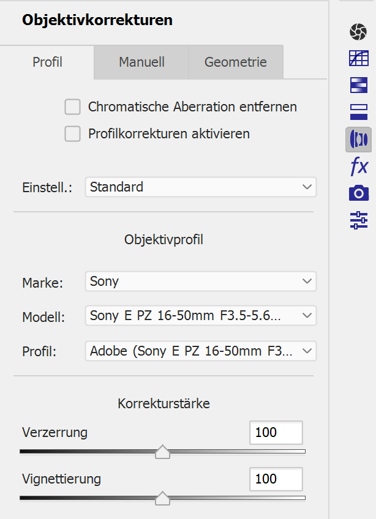Open the Tone Curve grid icon
The width and height of the screenshot is (376, 519).
pyautogui.click(x=358, y=58)
